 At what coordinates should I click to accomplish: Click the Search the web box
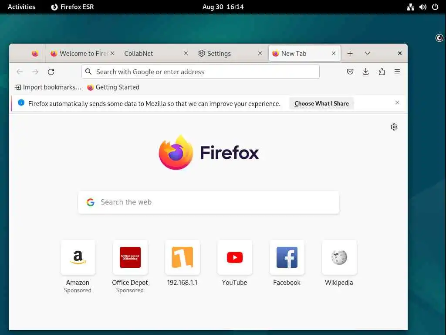point(209,202)
